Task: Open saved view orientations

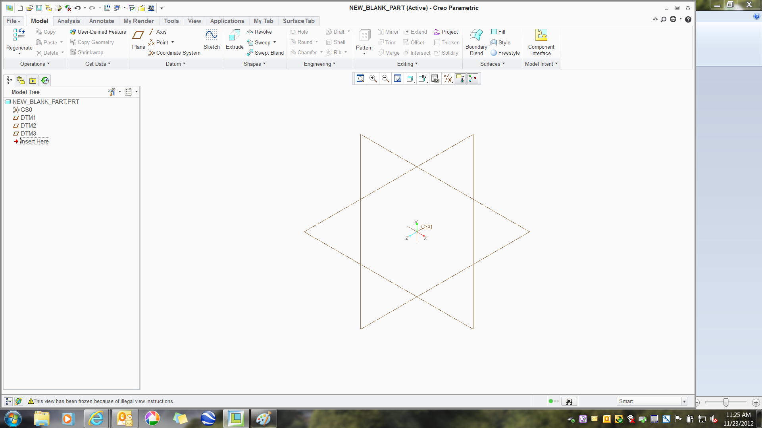Action: (423, 79)
